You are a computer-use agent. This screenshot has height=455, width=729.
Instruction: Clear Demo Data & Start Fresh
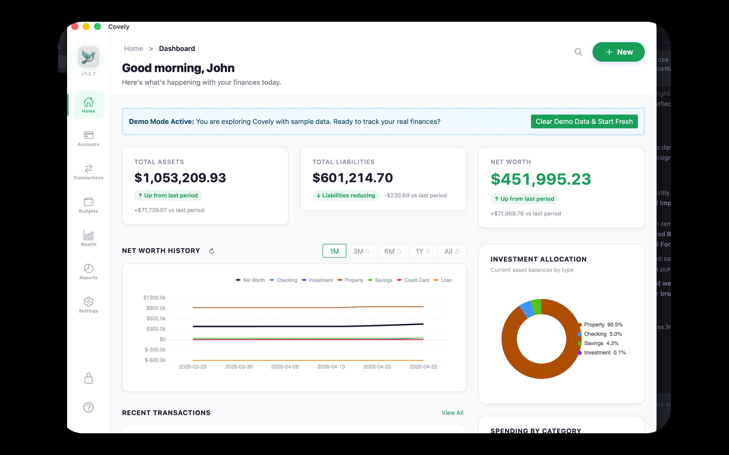[x=584, y=121]
